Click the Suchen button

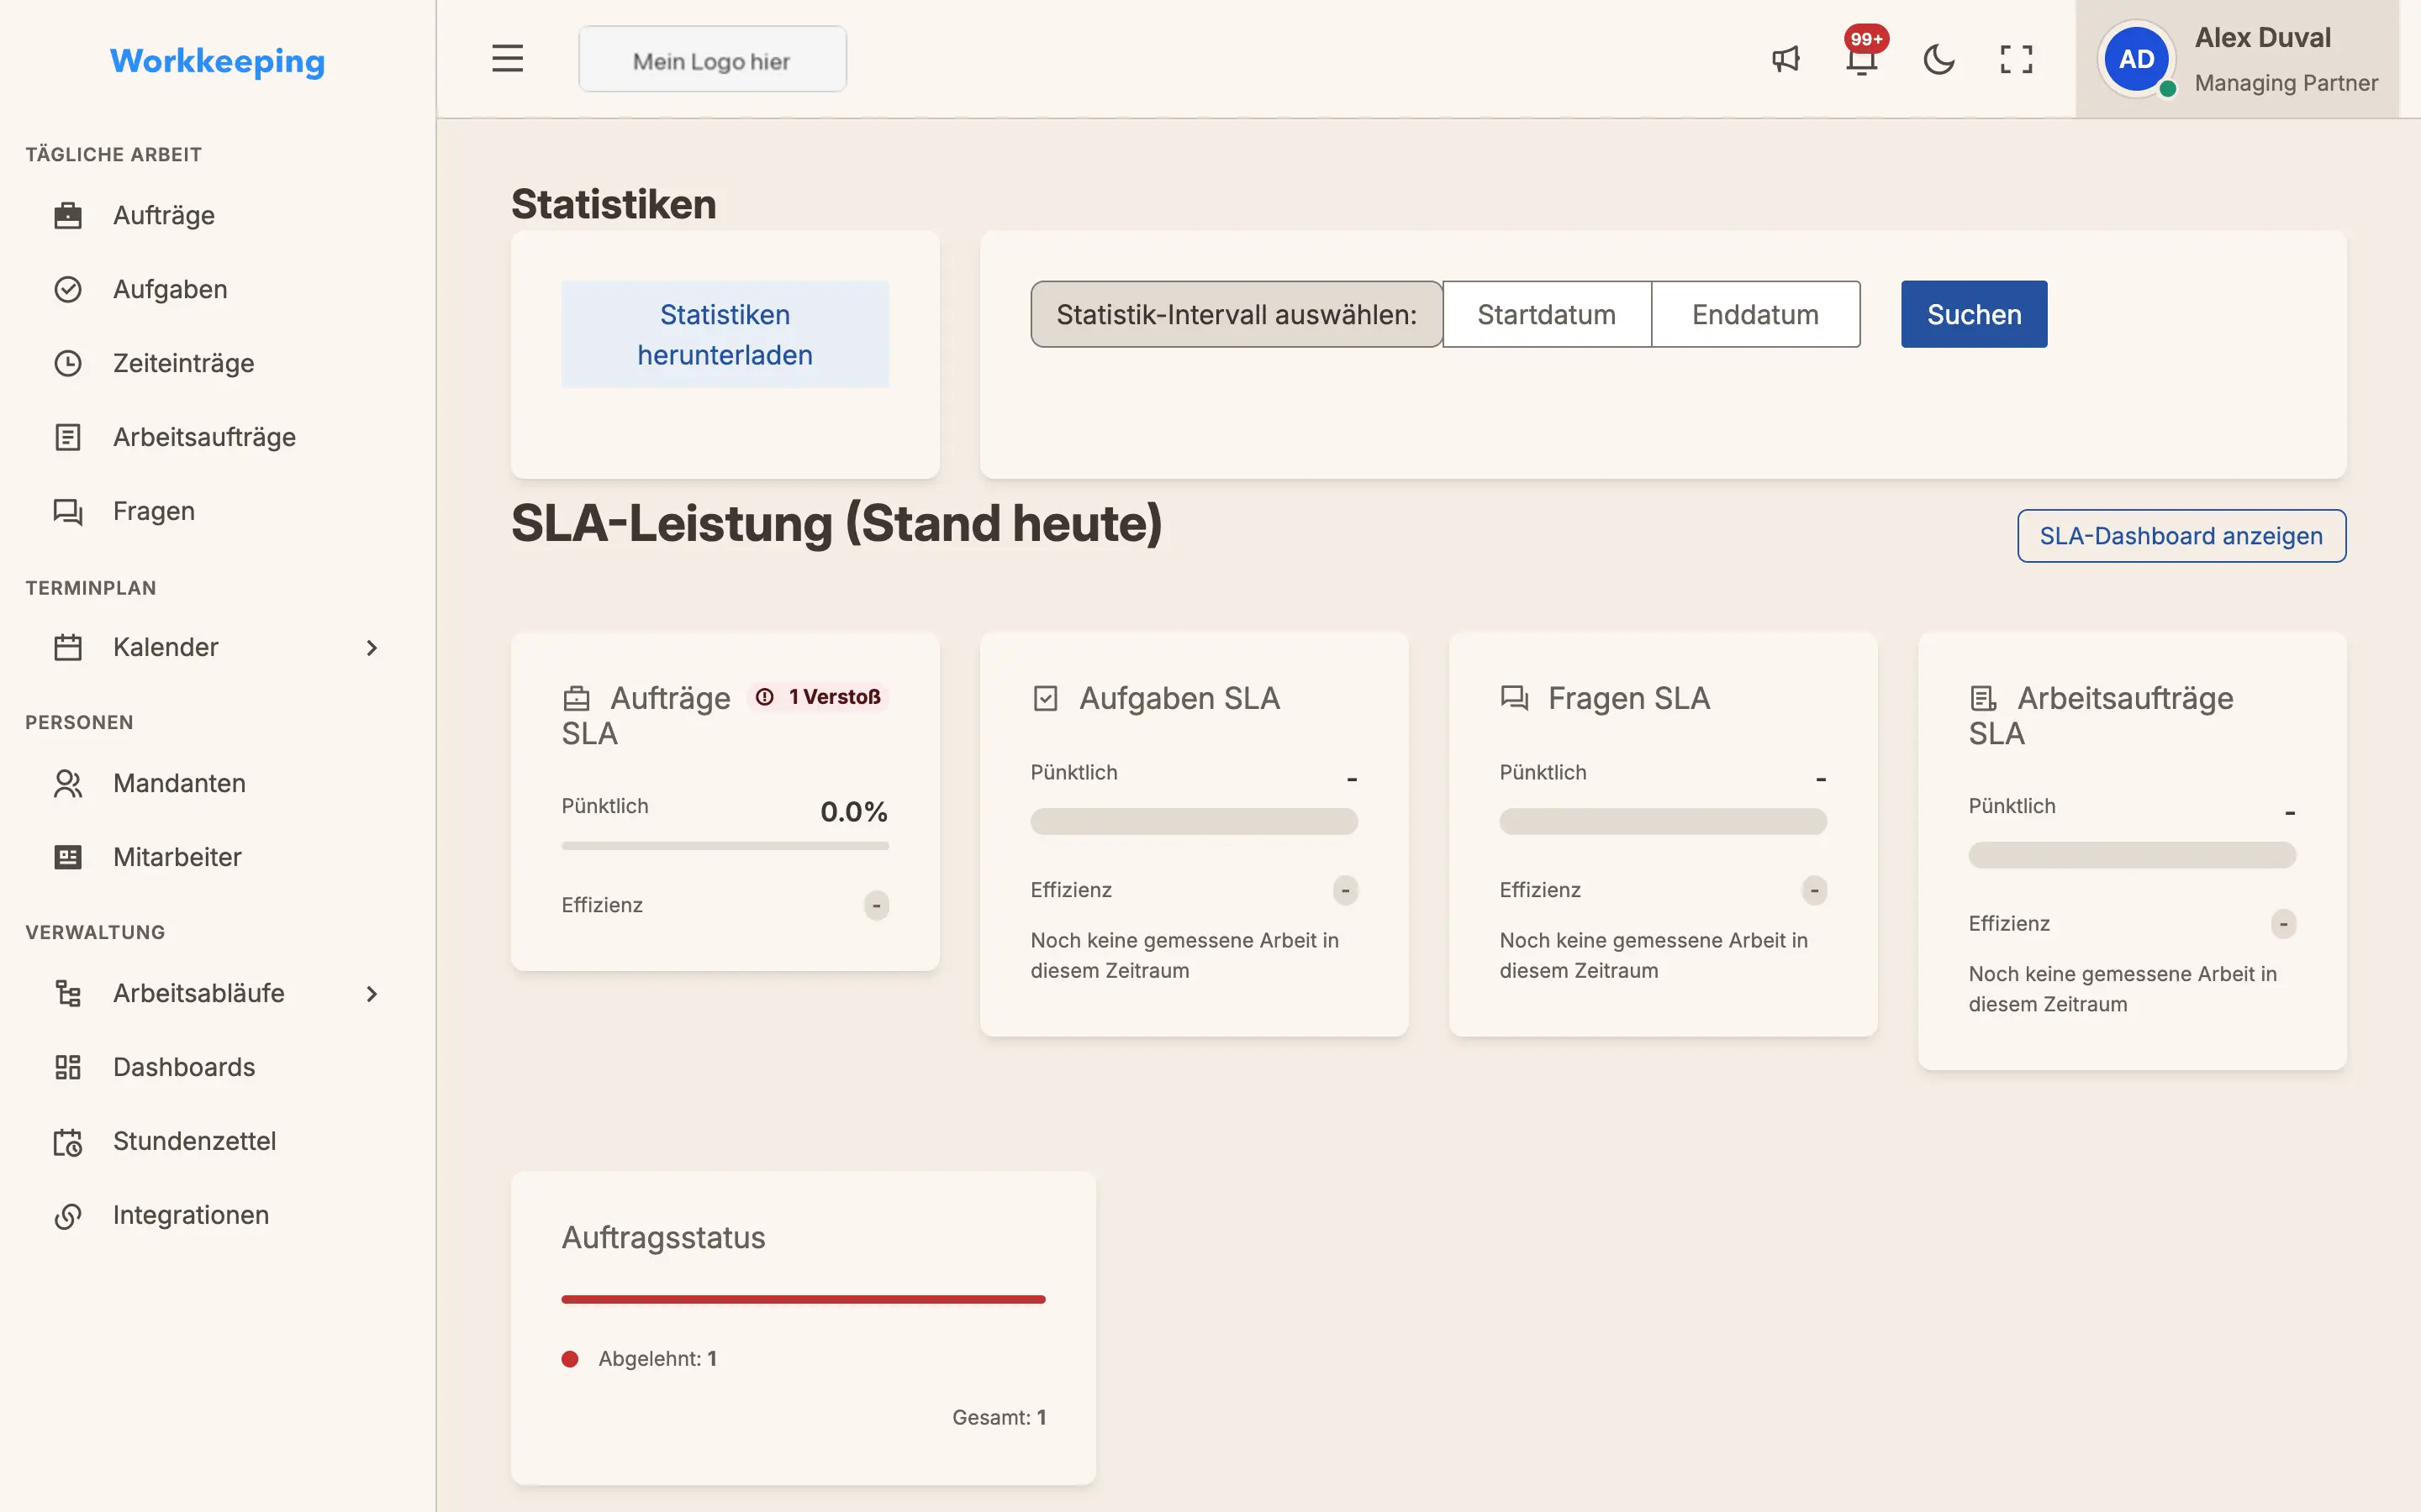1974,314
